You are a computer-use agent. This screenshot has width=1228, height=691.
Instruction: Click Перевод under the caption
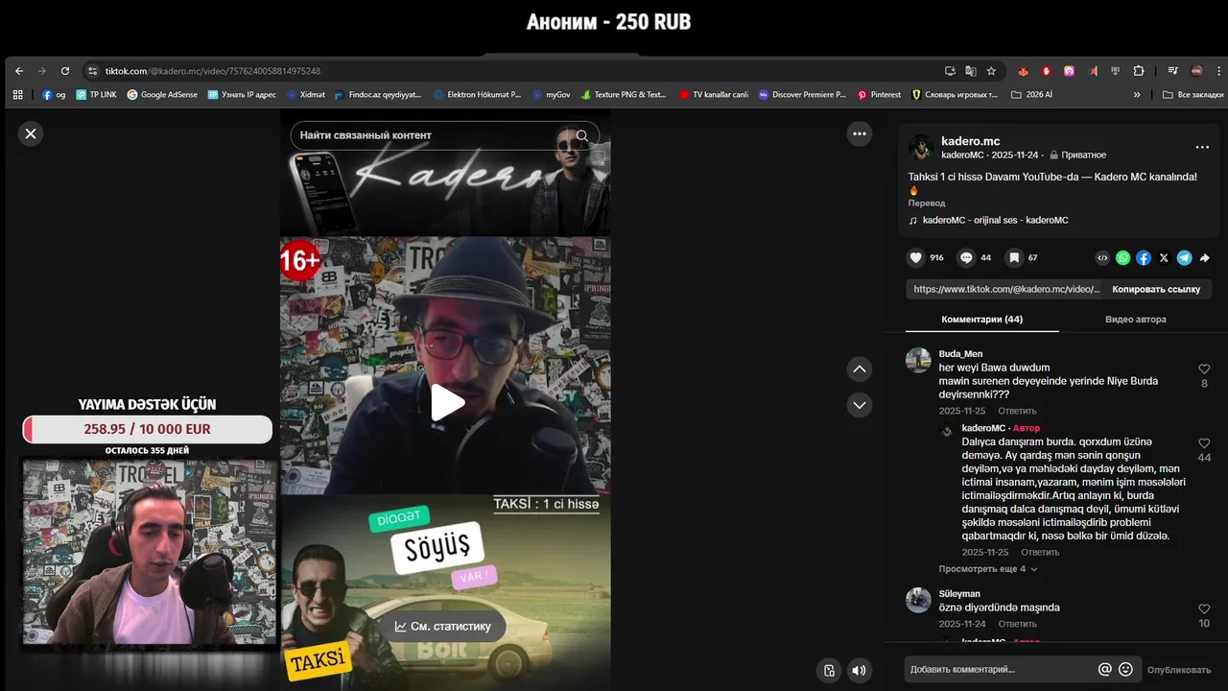pos(927,203)
